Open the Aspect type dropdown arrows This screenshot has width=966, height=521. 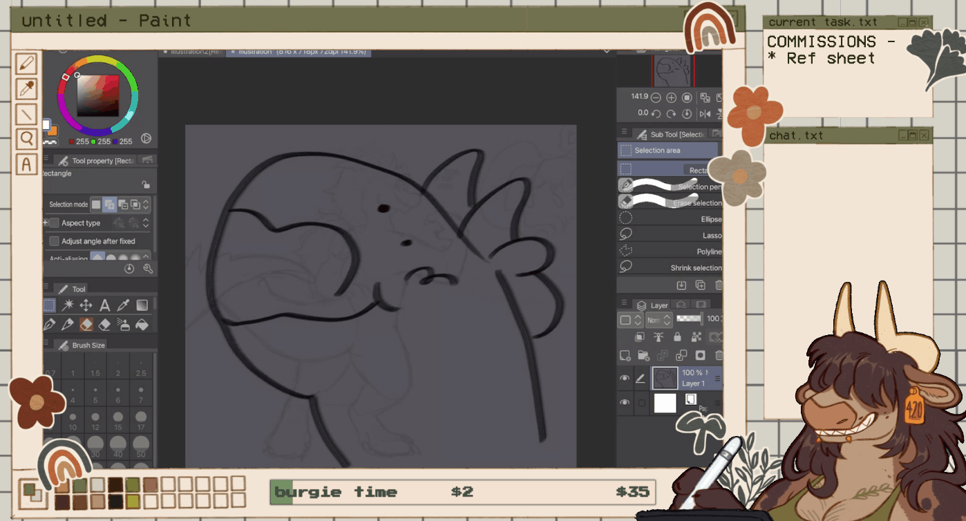(146, 223)
